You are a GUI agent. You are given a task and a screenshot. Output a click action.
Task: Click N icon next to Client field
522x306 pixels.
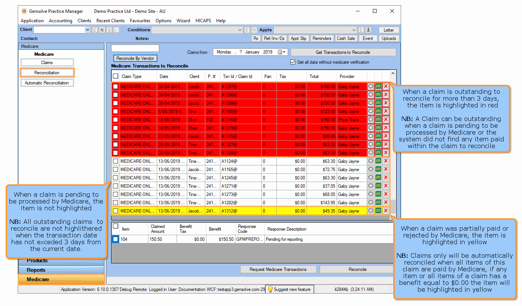102,30
